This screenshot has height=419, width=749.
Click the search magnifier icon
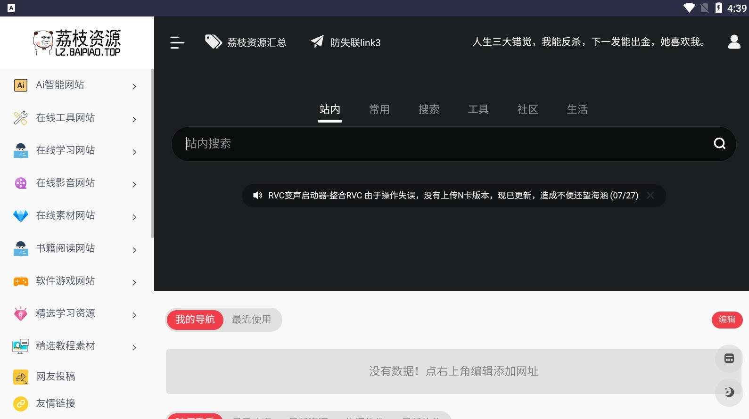pos(719,143)
